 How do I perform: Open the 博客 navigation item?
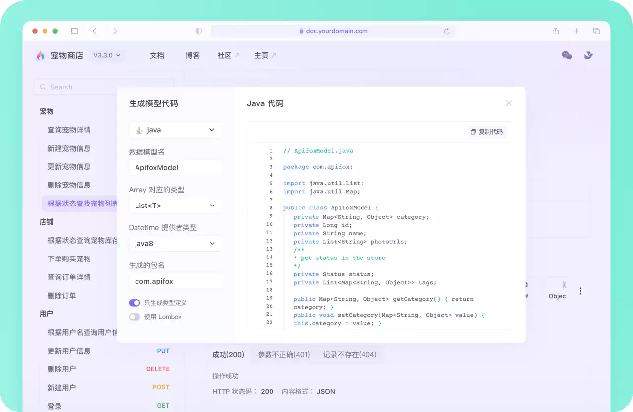193,55
